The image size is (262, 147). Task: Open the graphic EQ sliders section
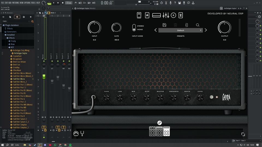165,15
